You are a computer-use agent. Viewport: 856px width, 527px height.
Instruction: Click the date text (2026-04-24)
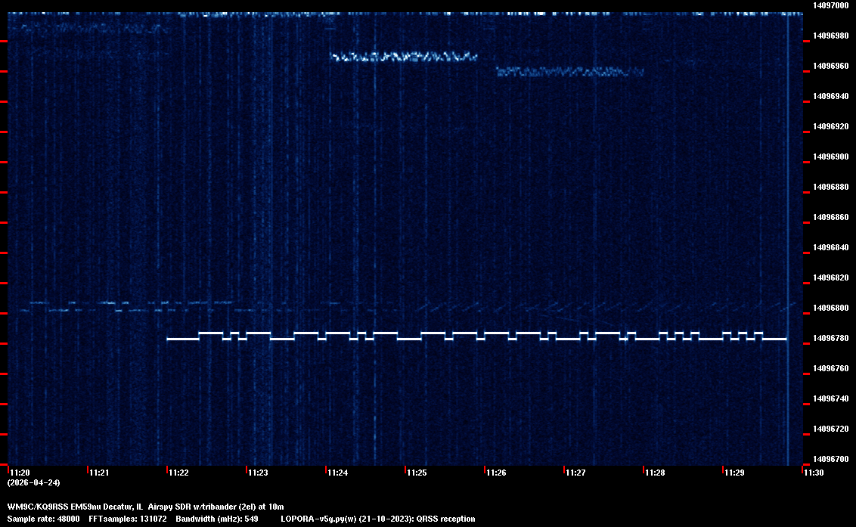click(34, 482)
